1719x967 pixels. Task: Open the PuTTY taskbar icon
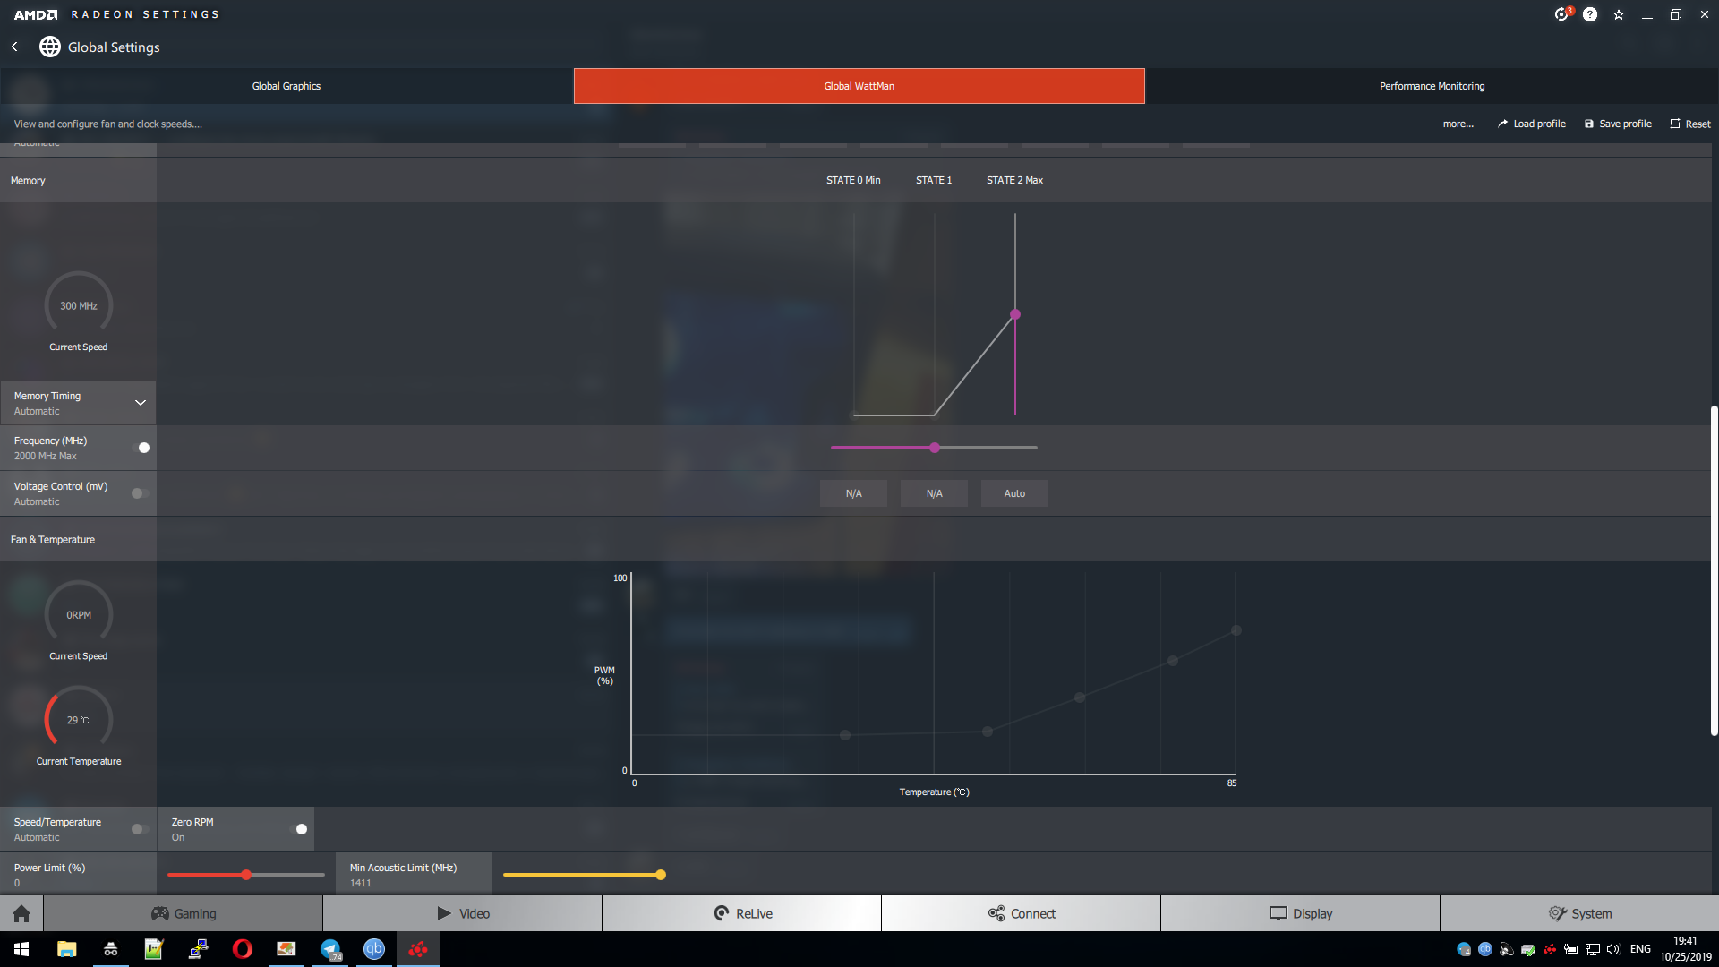click(198, 949)
